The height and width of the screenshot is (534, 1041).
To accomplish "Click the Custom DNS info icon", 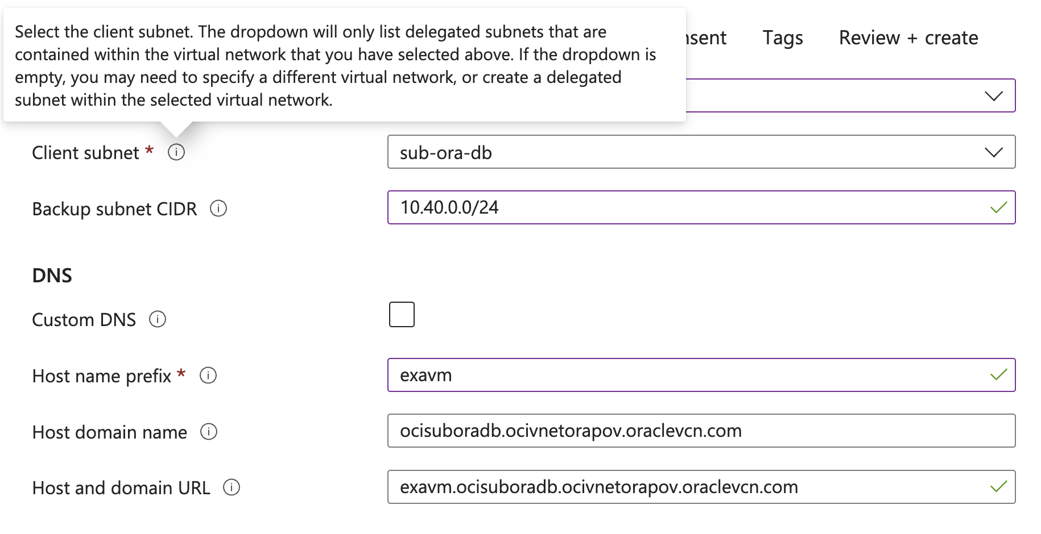I will tap(158, 319).
